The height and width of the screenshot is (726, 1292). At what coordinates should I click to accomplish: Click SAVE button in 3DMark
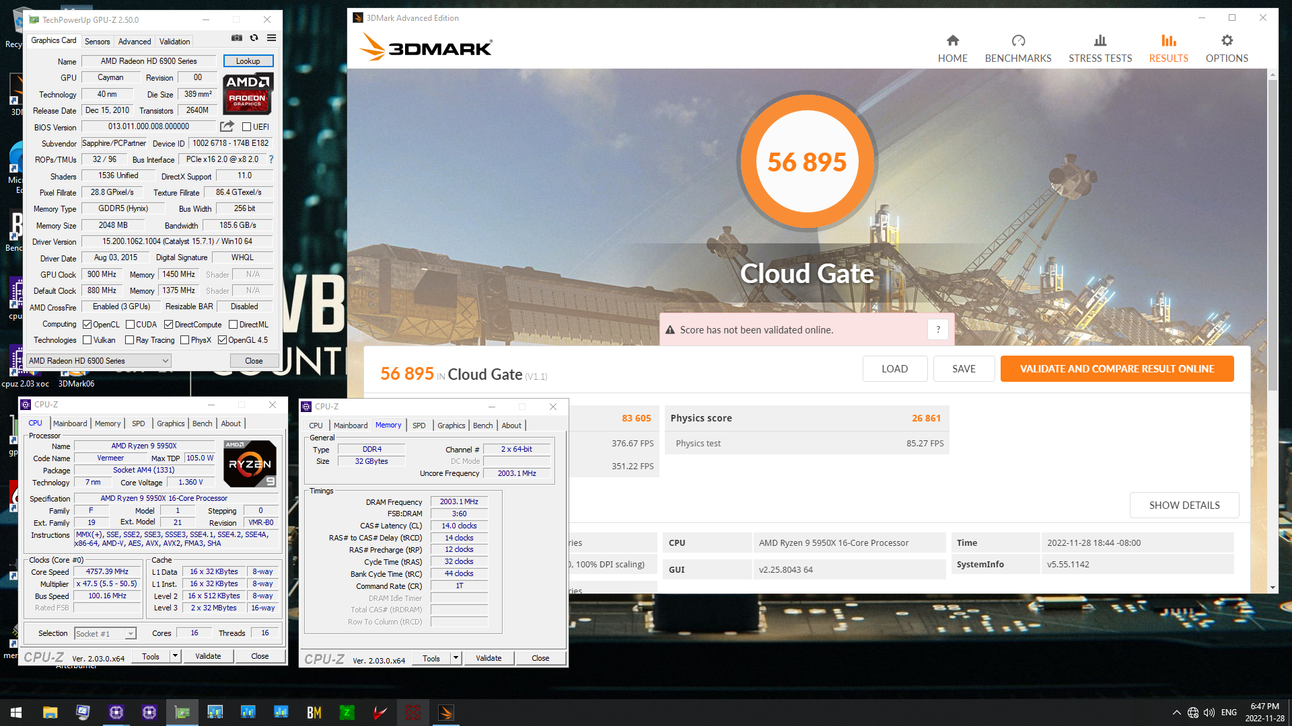[x=964, y=368]
